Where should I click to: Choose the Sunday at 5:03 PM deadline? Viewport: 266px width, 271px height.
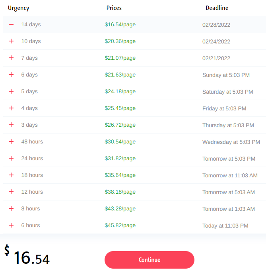point(226,75)
